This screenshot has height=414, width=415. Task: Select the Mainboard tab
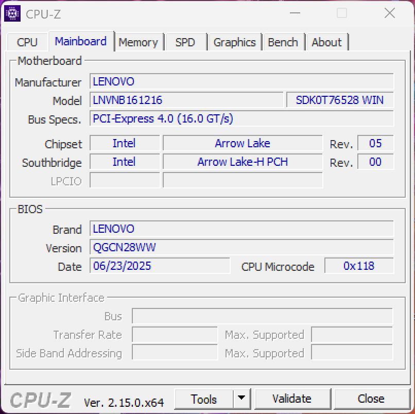[81, 41]
